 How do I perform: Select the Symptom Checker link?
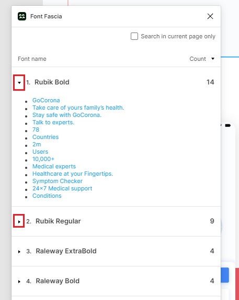[58, 181]
